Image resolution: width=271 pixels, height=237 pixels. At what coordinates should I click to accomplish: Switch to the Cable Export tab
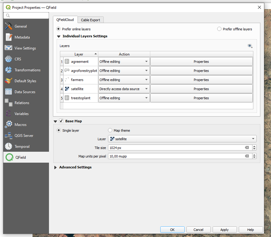coord(90,19)
